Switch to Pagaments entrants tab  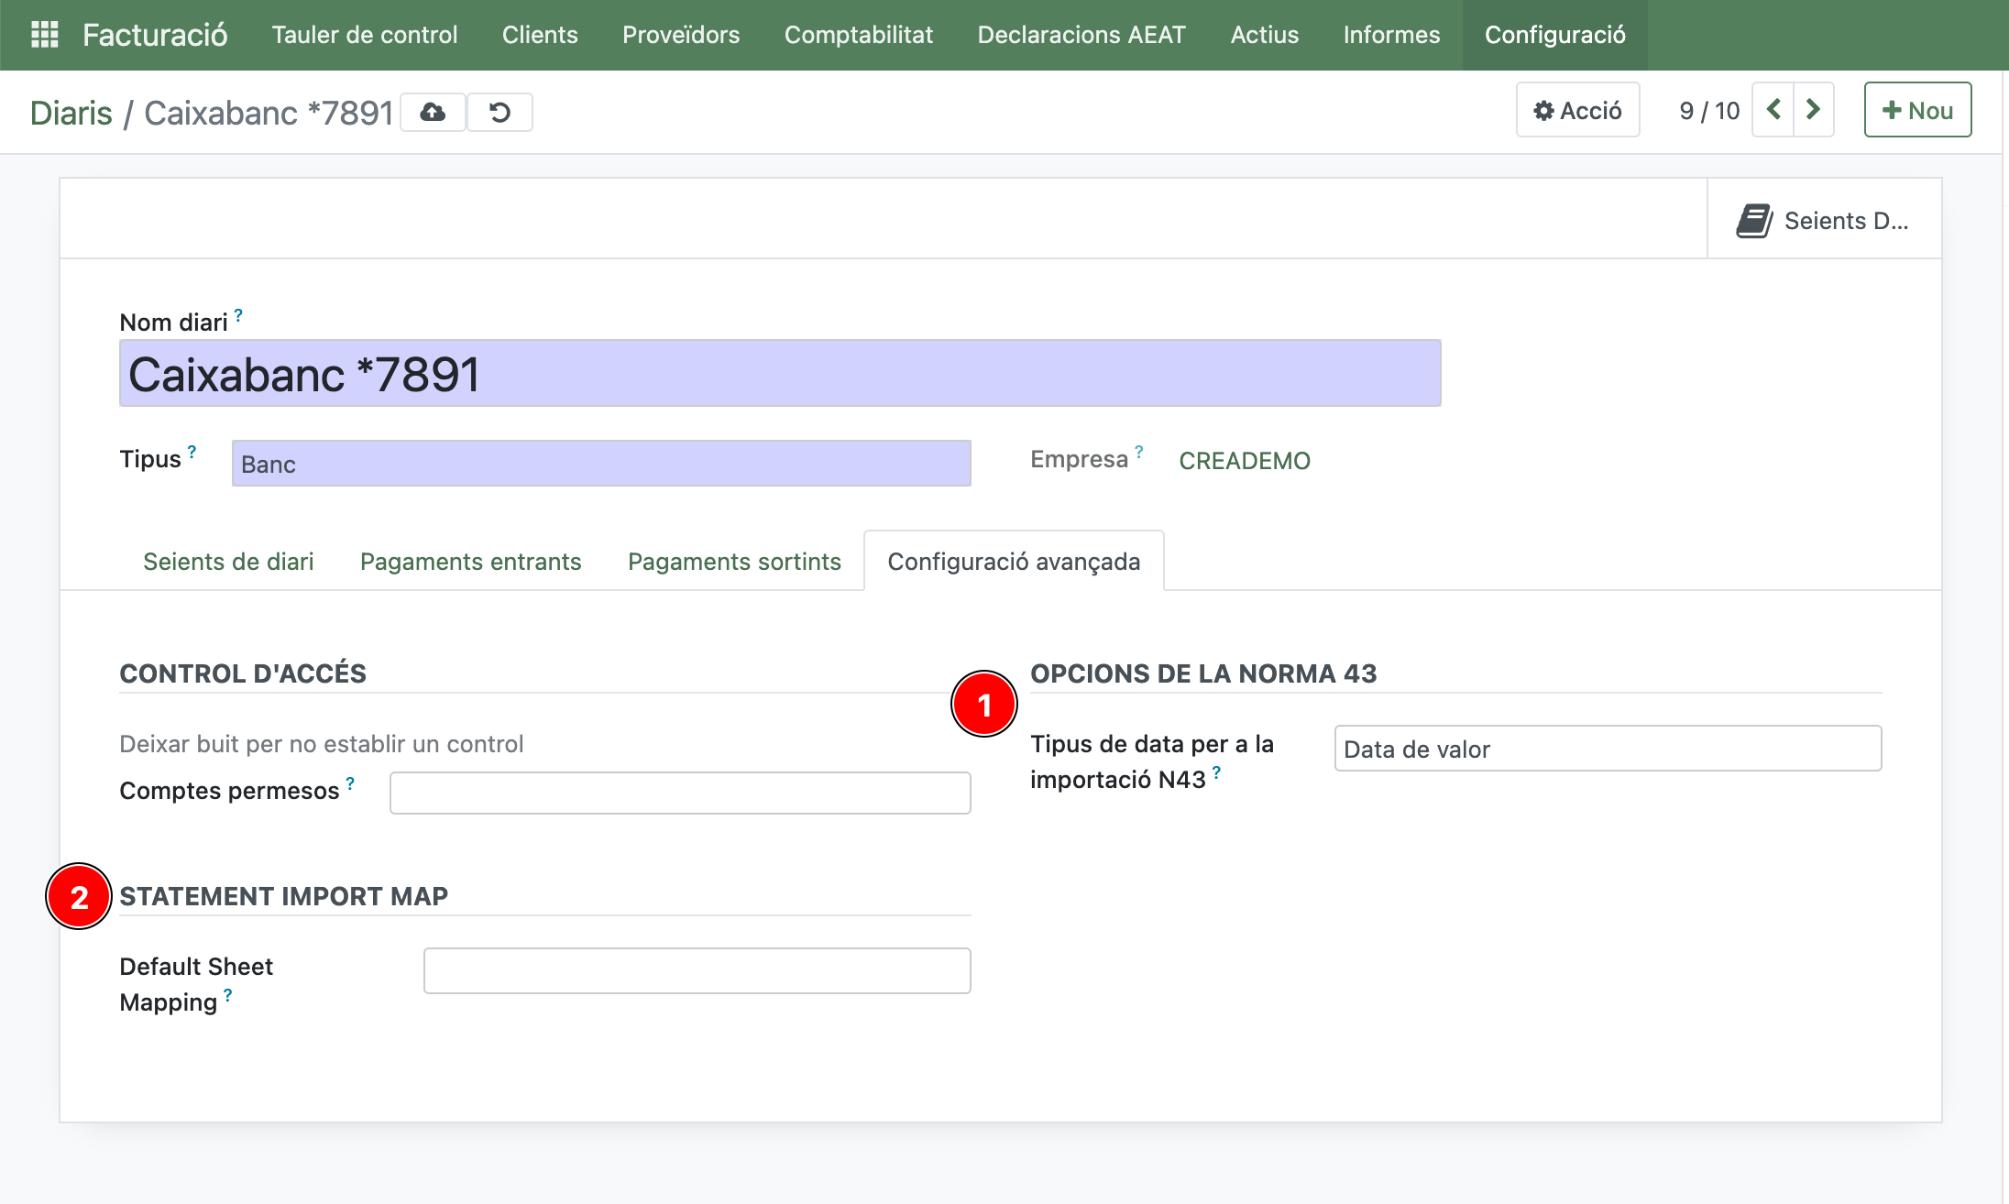[x=470, y=562]
